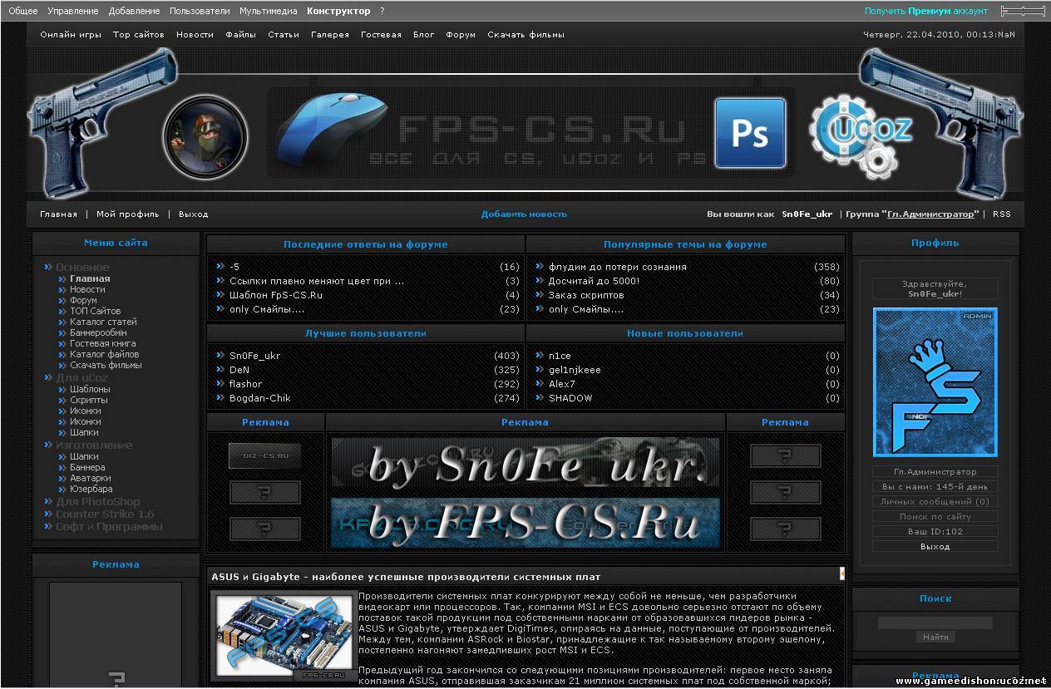
Task: Open the 'Управление' admin bar menu
Action: [x=72, y=11]
